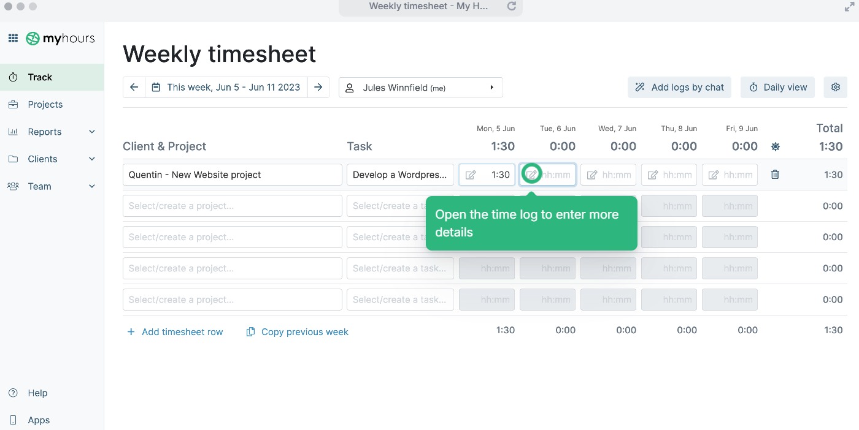The height and width of the screenshot is (430, 859).
Task: Click the myhours logo
Action: click(x=60, y=39)
